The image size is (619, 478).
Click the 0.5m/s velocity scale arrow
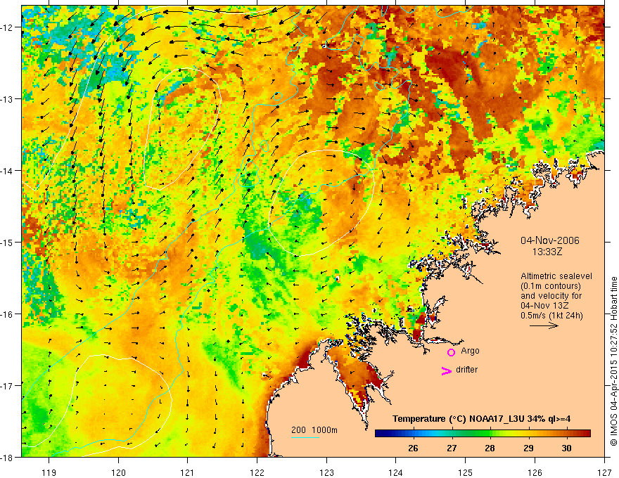[x=544, y=325]
